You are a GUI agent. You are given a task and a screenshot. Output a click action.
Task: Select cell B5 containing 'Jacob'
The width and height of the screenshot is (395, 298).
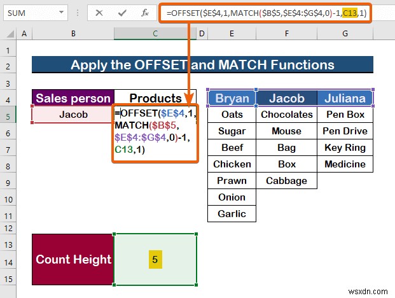73,115
